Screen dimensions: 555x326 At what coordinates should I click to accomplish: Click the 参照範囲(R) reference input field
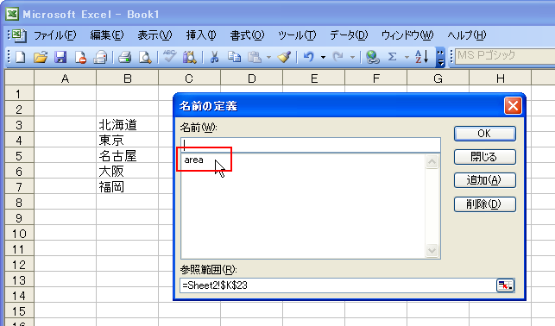(x=338, y=285)
